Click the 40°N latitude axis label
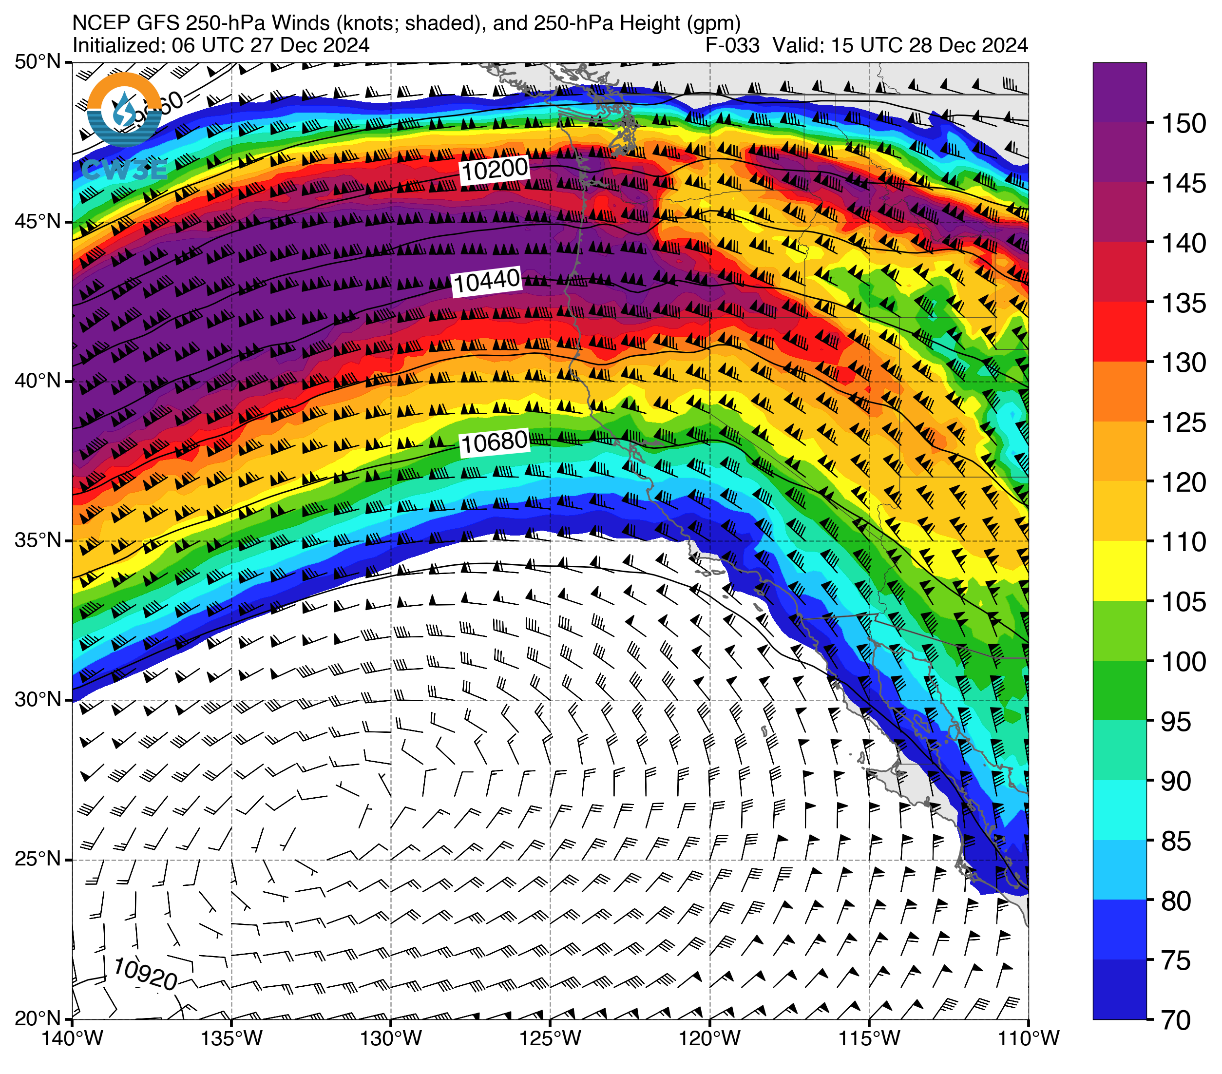This screenshot has width=1222, height=1074. click(38, 381)
